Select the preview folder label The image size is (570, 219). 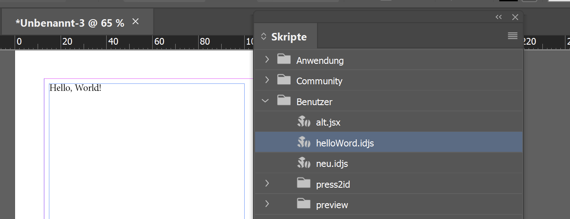[x=332, y=205]
